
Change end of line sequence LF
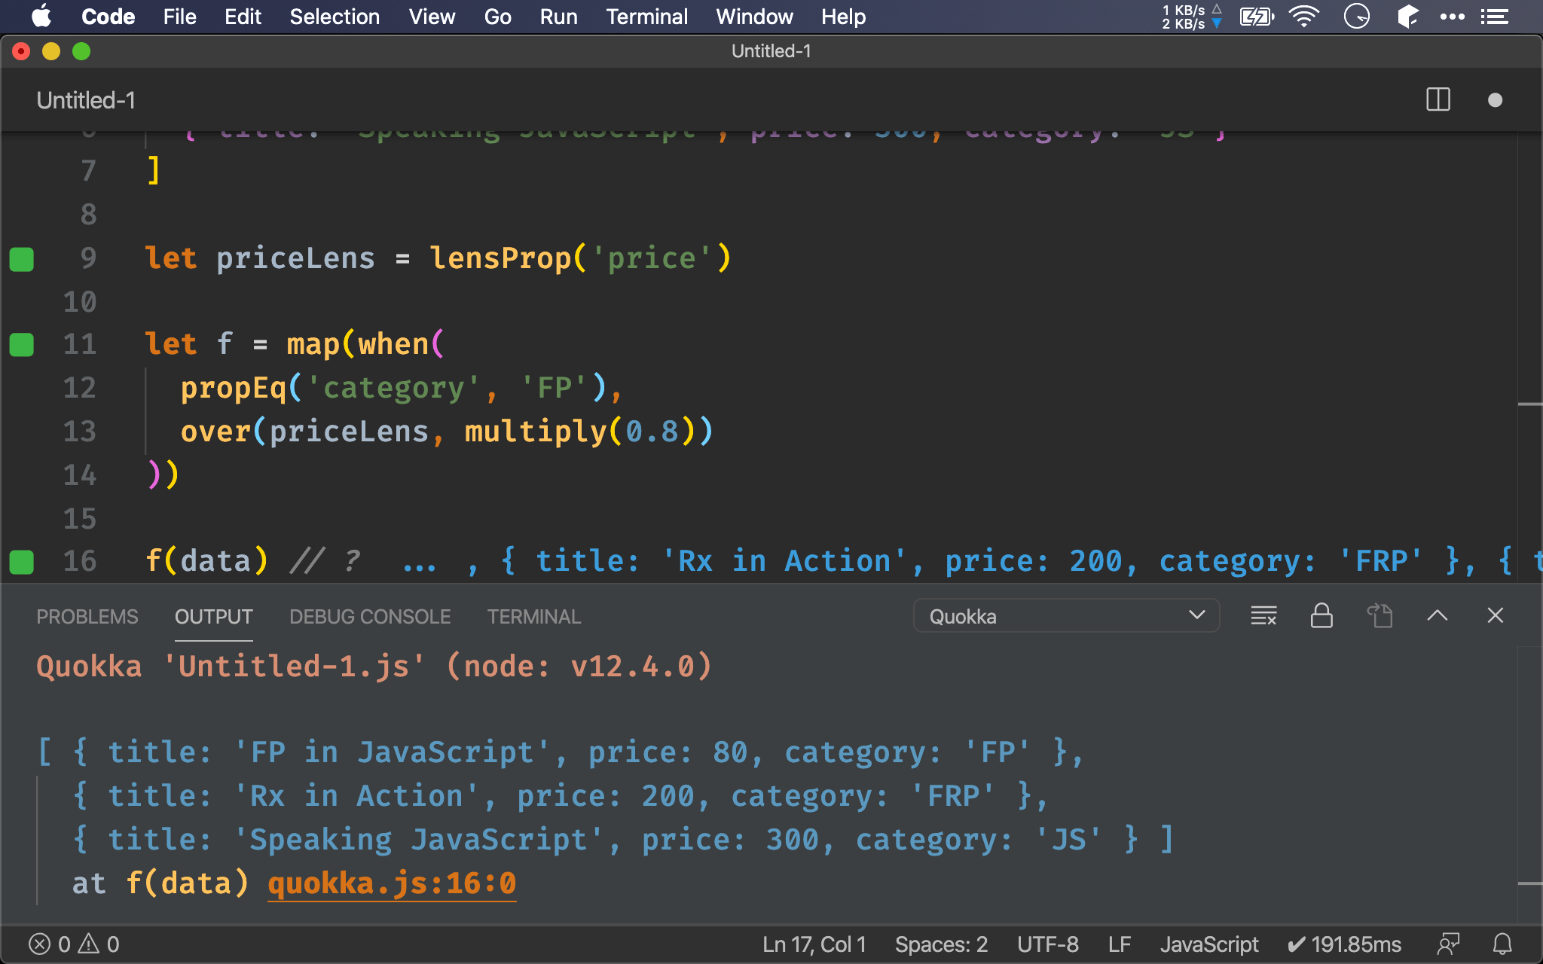point(1120,944)
